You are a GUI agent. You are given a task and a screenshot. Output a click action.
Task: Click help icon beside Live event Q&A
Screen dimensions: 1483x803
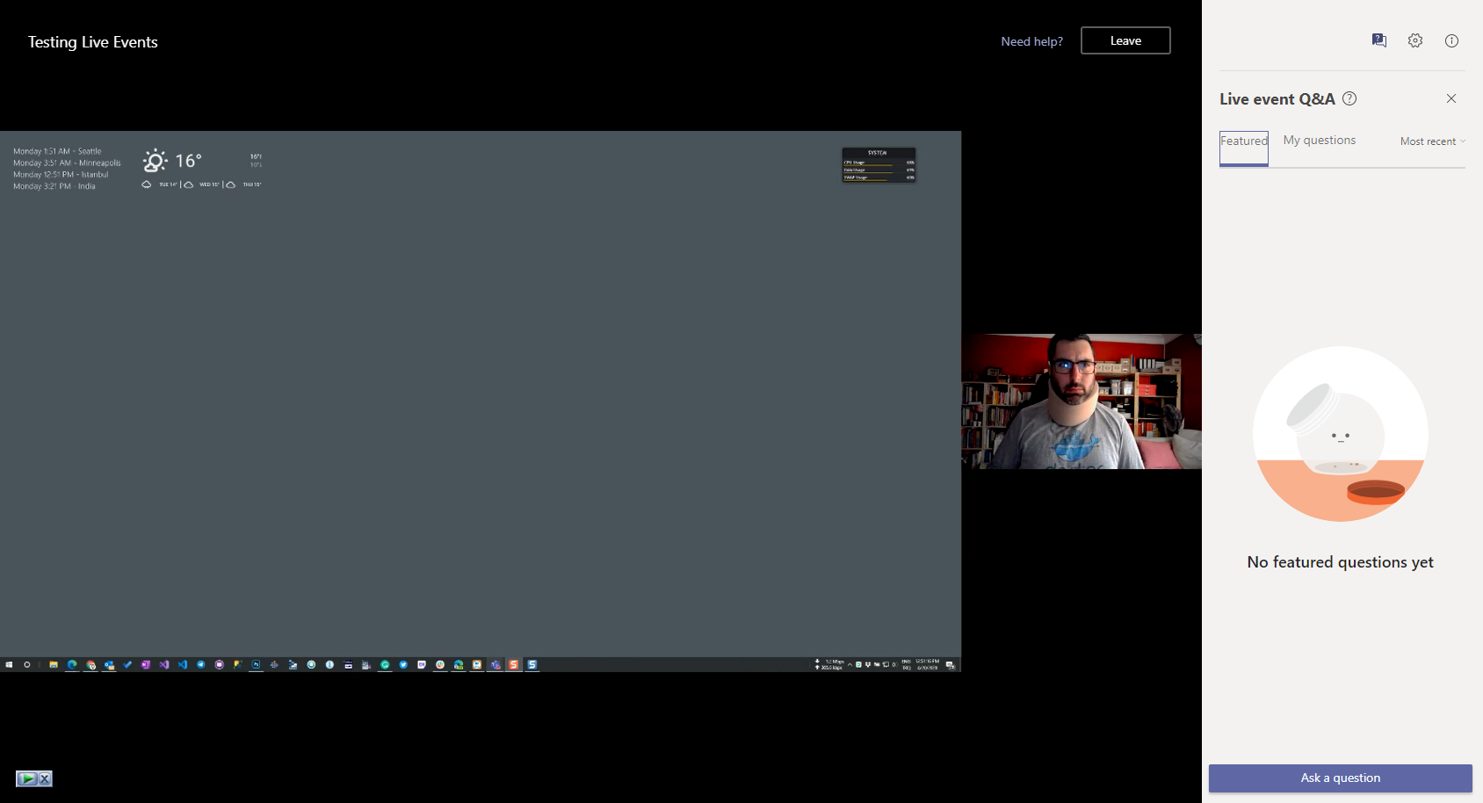1349,98
